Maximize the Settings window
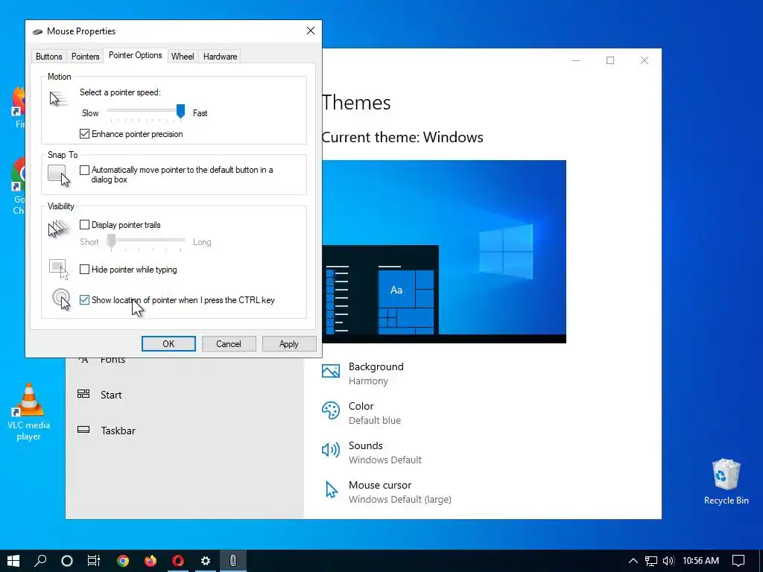The image size is (763, 572). (610, 60)
